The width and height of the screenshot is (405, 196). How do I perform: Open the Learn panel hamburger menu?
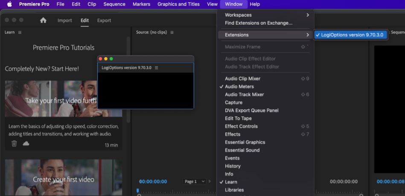(20, 32)
